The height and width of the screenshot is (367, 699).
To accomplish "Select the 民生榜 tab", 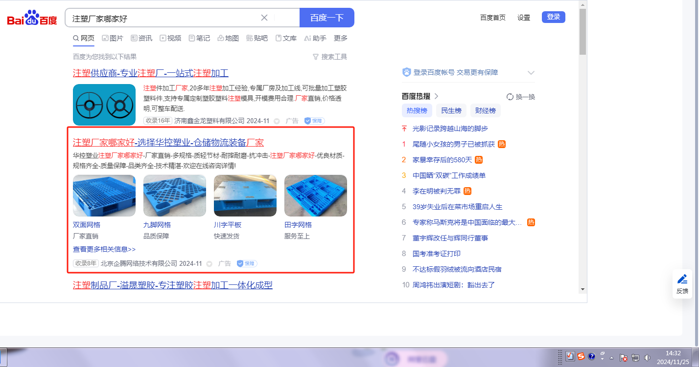I will (x=451, y=110).
